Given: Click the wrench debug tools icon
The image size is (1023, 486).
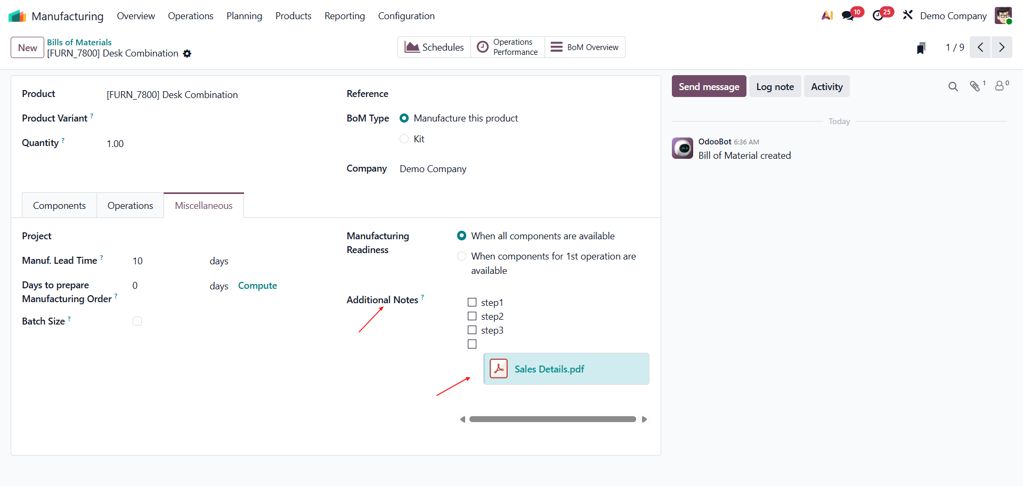Looking at the screenshot, I should [908, 15].
